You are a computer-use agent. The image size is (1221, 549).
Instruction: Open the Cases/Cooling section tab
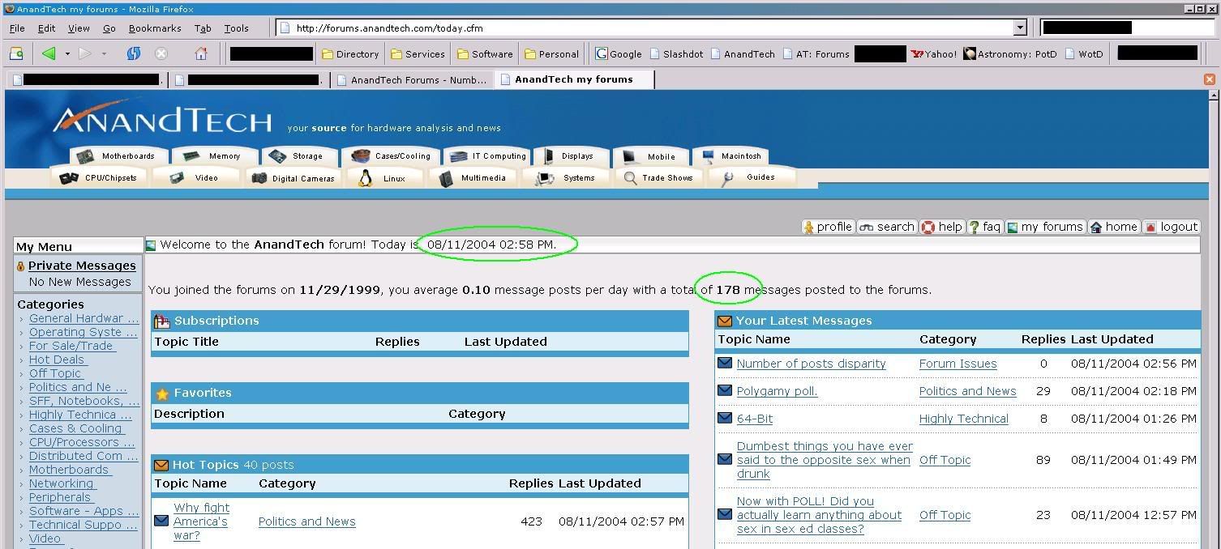[392, 156]
